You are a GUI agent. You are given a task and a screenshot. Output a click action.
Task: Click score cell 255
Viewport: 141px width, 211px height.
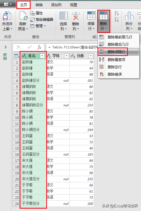pos(82,179)
